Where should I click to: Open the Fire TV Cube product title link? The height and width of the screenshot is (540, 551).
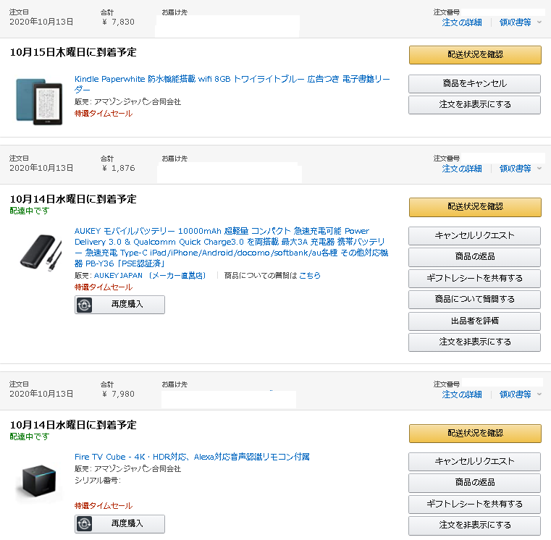pyautogui.click(x=192, y=457)
